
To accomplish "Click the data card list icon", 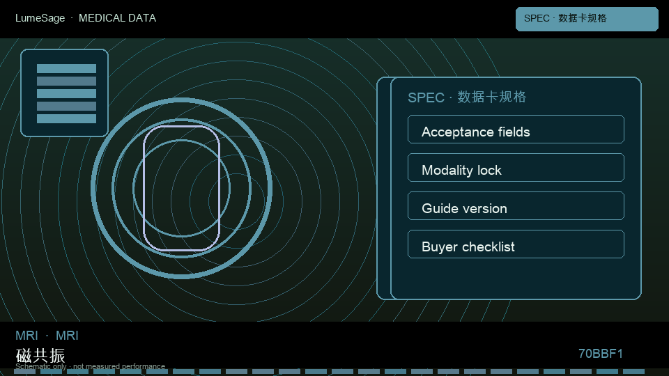I will 64,93.
